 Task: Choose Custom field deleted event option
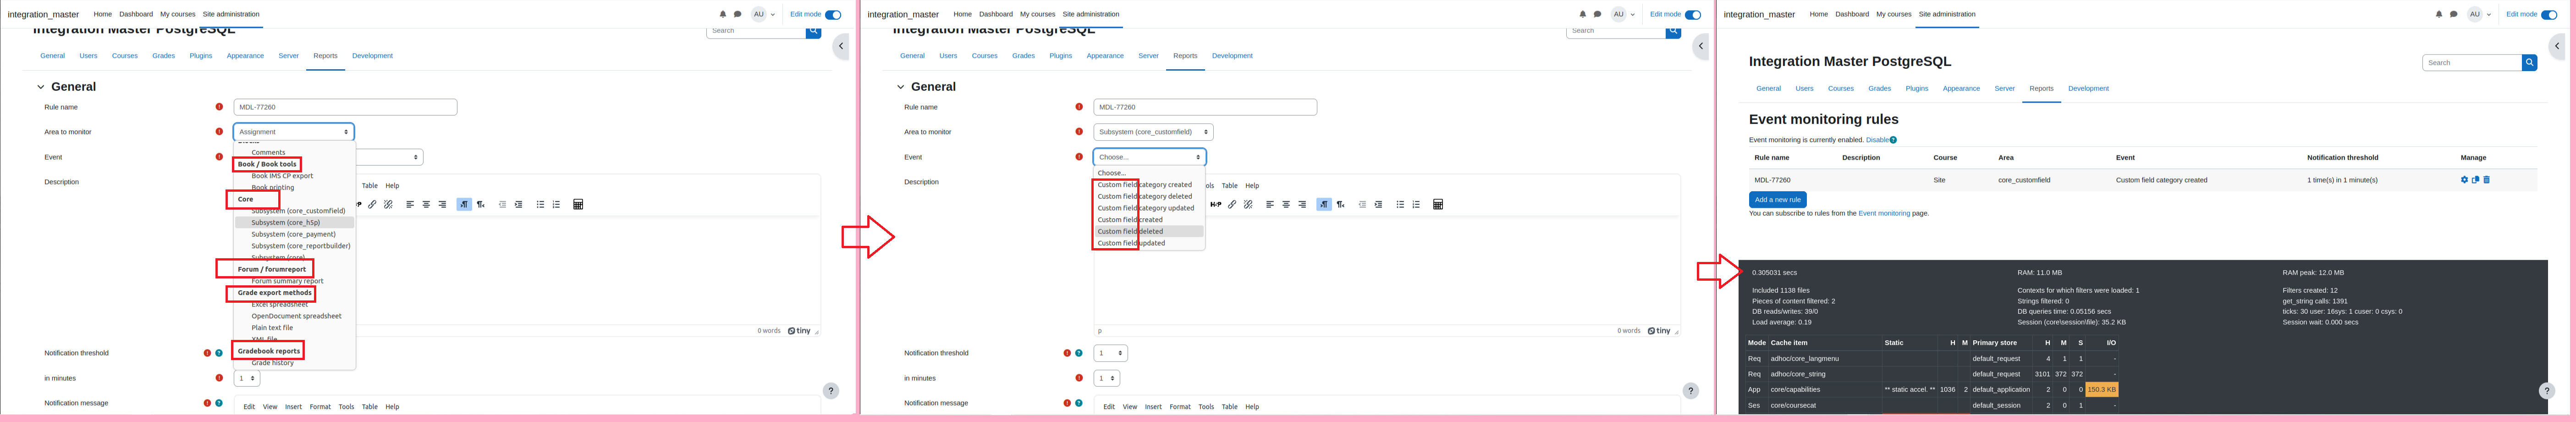tap(1149, 231)
